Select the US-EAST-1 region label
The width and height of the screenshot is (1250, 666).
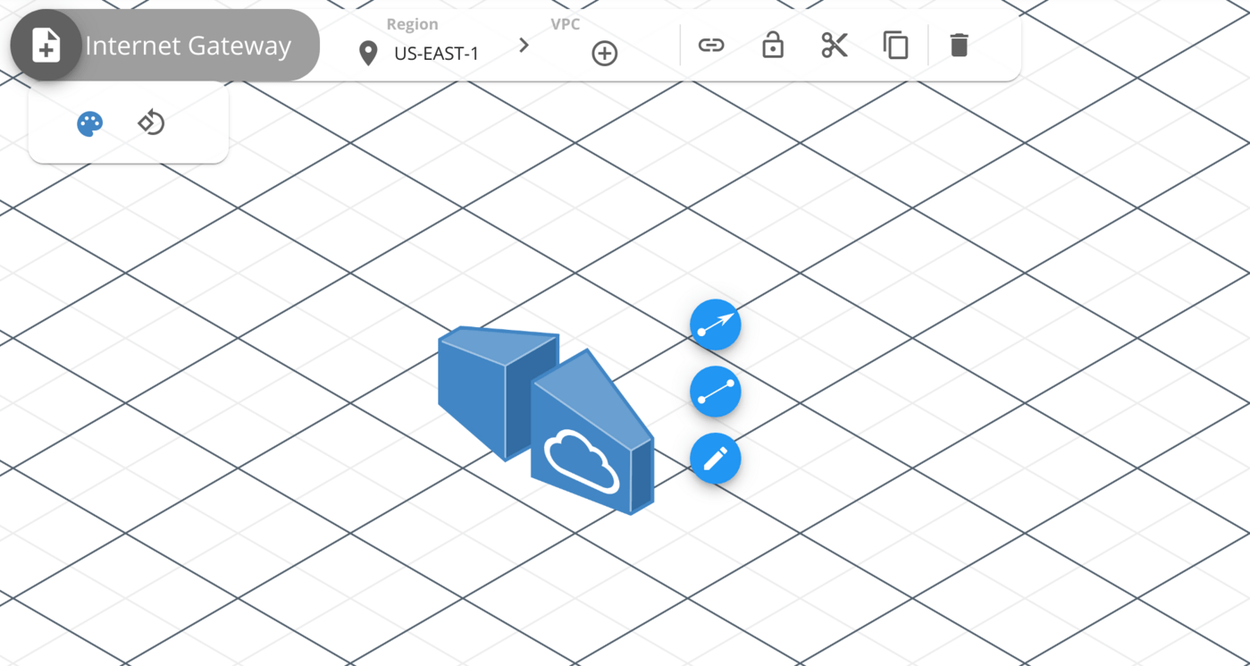click(437, 54)
